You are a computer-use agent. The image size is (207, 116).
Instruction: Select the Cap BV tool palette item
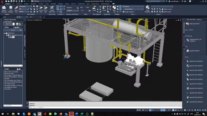tap(193, 51)
